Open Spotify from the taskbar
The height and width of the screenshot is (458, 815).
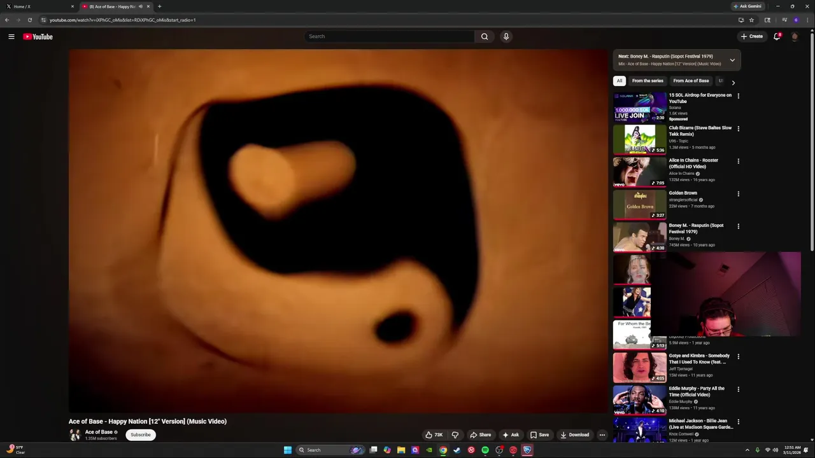tap(485, 450)
